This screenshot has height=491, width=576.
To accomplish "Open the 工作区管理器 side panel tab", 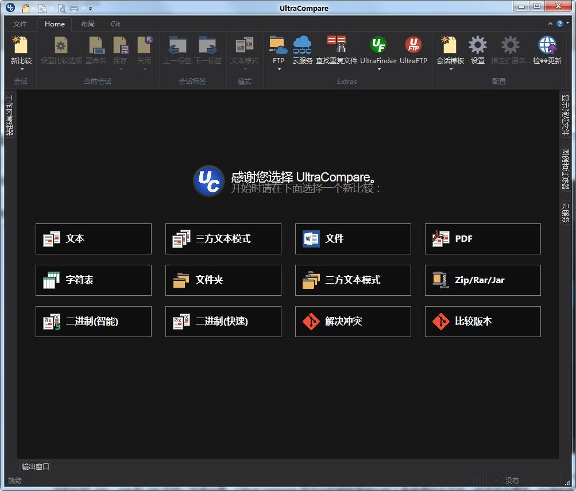I will (x=9, y=115).
